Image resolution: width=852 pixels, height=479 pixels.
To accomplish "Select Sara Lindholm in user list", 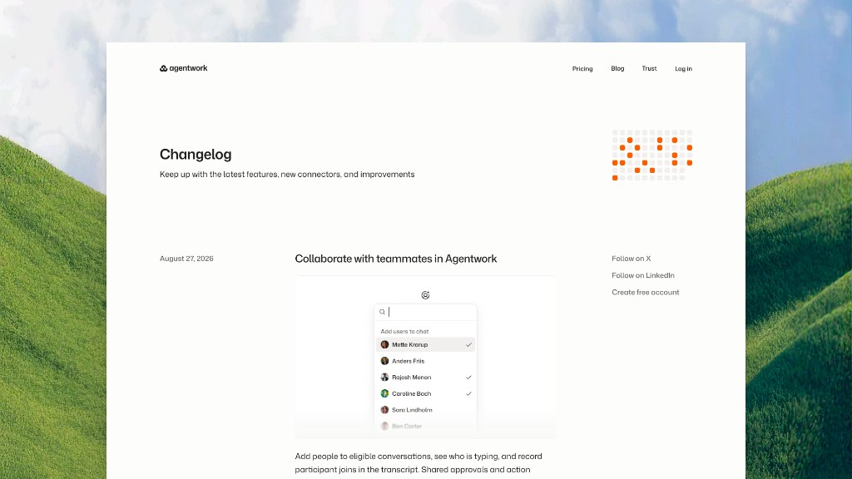I will coord(425,410).
